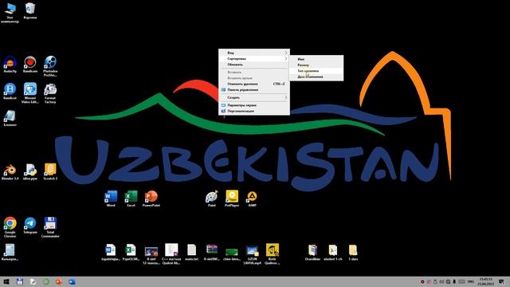510x287 pixels.
Task: Open the This PC desktop icon
Action: click(x=10, y=13)
